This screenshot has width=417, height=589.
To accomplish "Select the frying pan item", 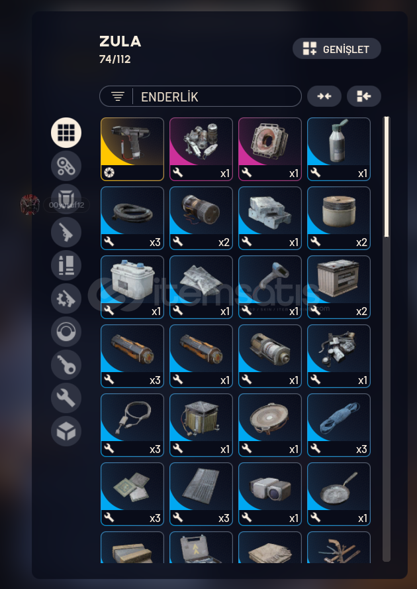I will [x=339, y=494].
